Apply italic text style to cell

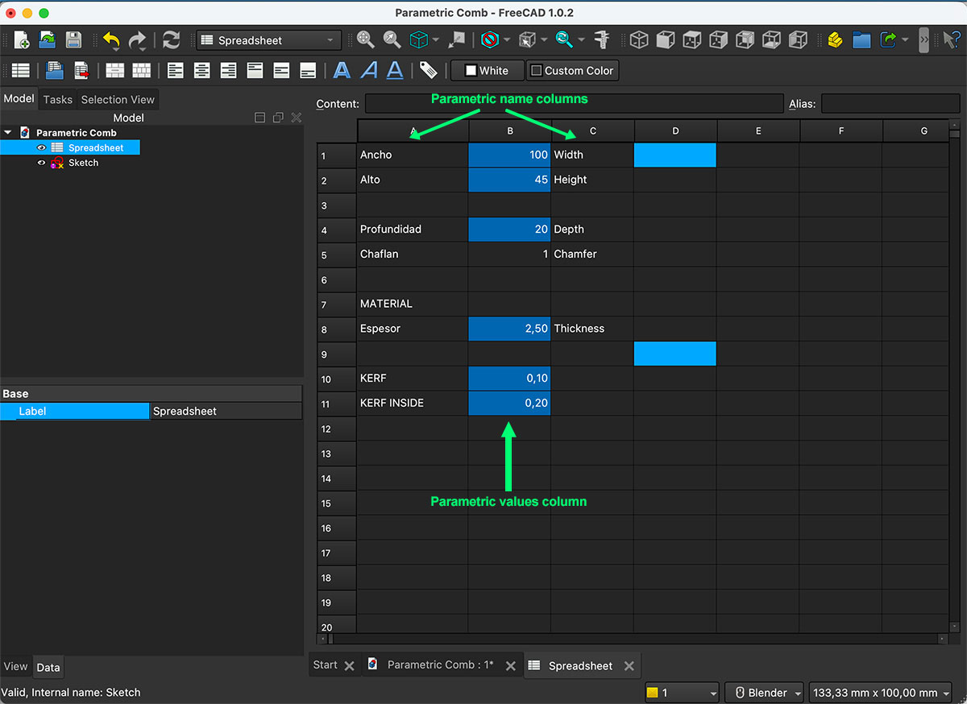[368, 71]
